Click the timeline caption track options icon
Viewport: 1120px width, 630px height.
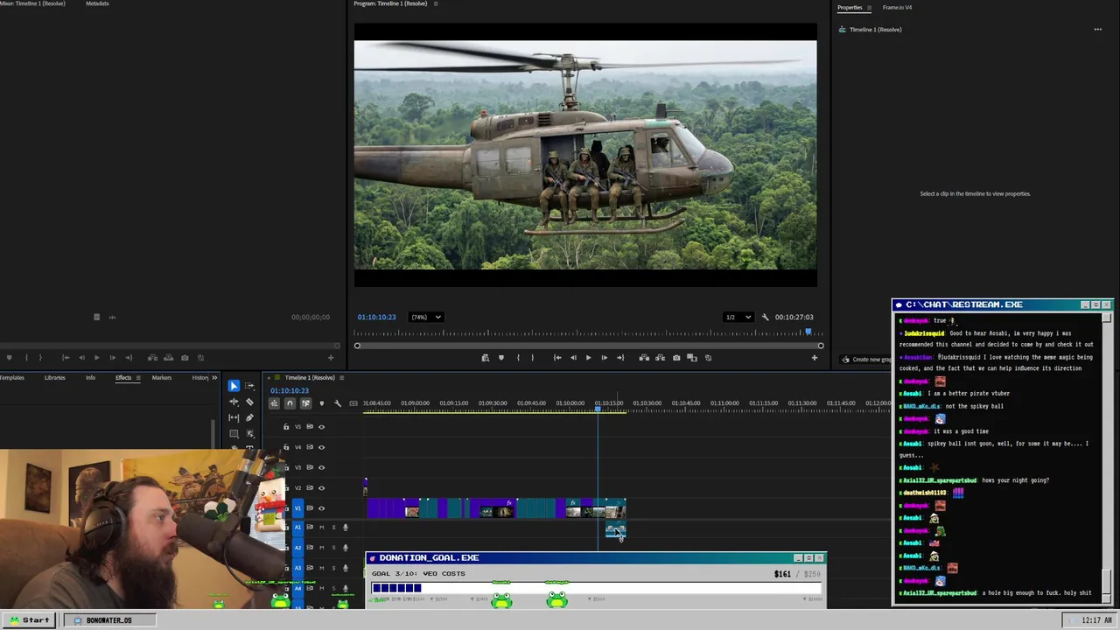coord(353,403)
